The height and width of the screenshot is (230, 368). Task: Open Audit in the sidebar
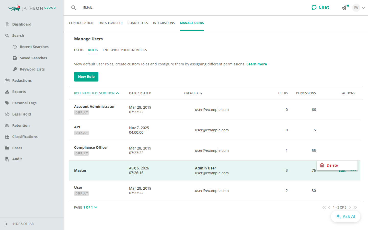coord(17,159)
